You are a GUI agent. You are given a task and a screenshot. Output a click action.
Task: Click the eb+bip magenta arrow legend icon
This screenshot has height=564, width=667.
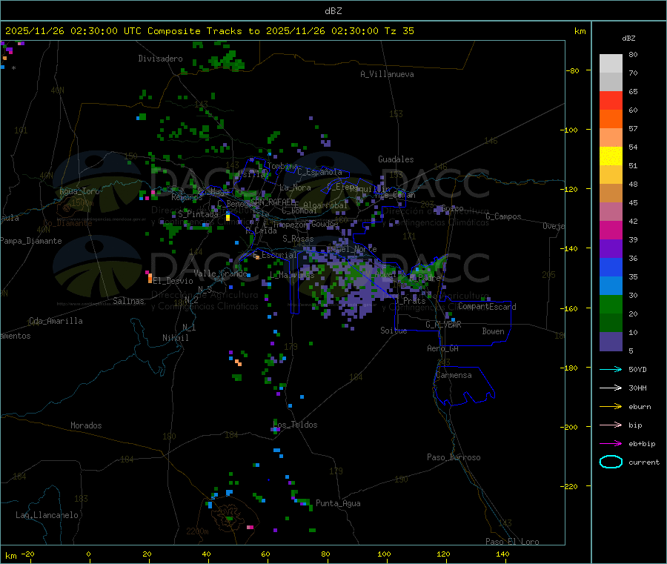pos(611,444)
